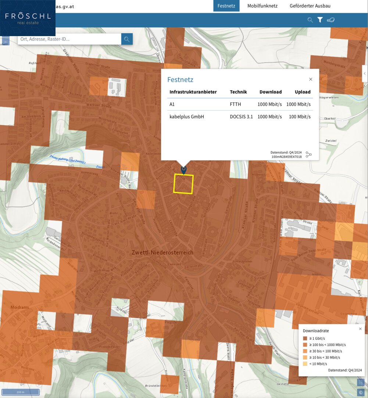Close the Festnetz info popup
Viewport: 368px width, 398px height.
(x=311, y=79)
